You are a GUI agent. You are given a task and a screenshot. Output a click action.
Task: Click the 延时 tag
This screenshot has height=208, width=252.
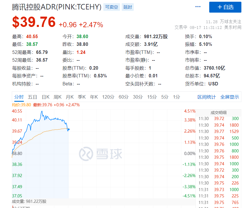(128, 7)
